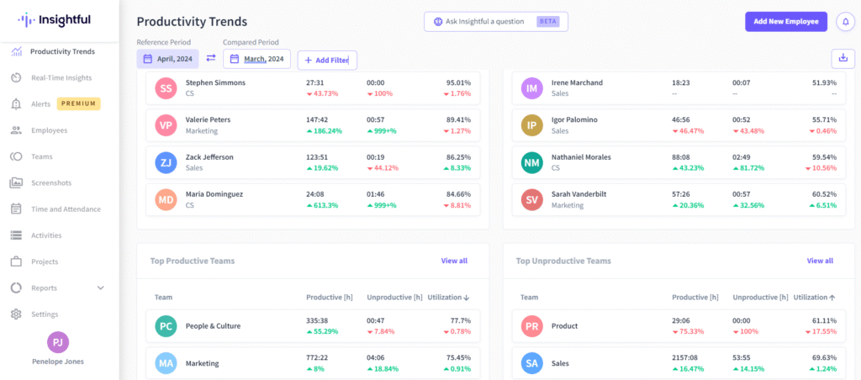Click the Projects briefcase icon

(x=16, y=261)
